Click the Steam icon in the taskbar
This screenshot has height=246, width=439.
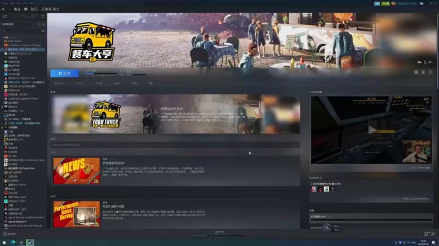point(30,242)
